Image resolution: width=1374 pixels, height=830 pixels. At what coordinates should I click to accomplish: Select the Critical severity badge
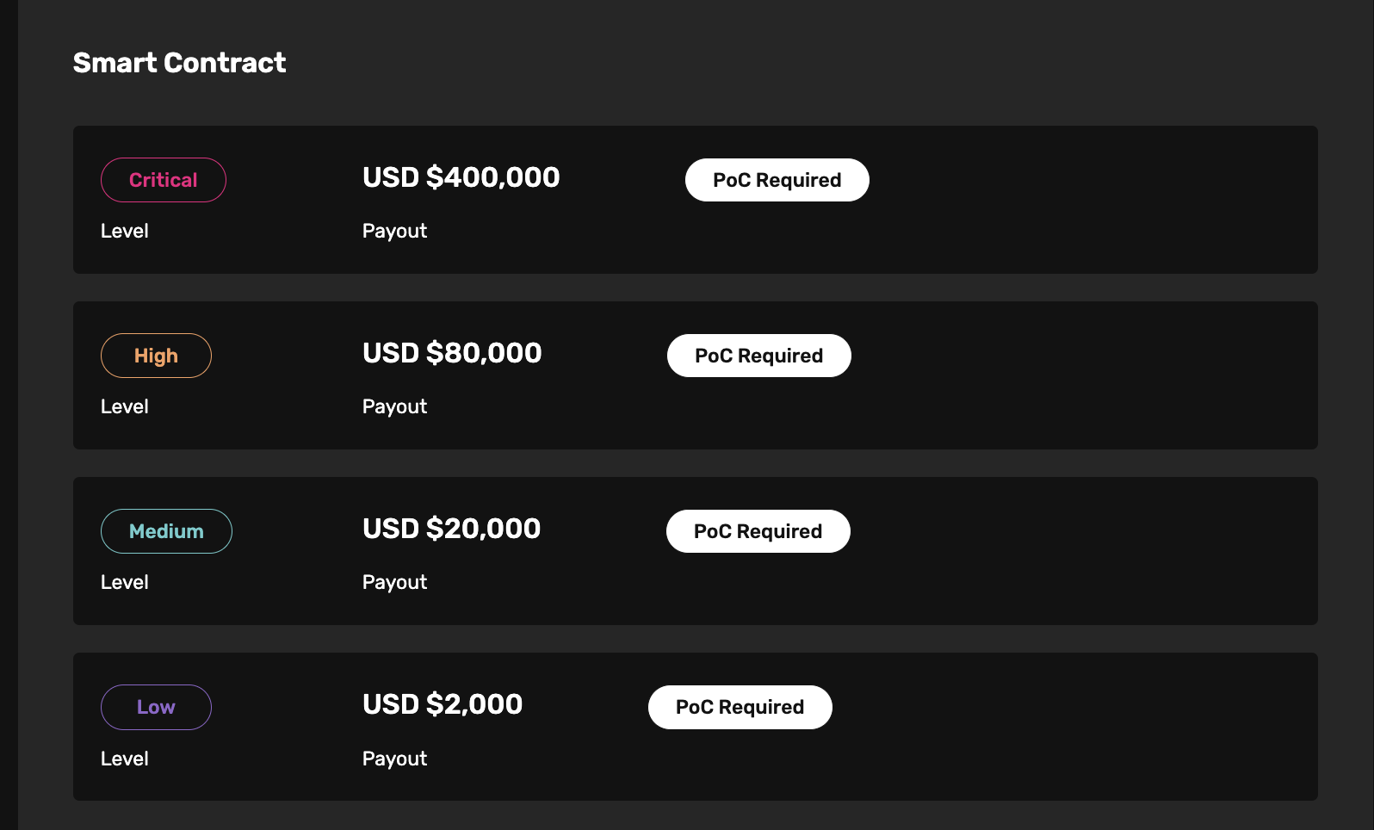pos(164,180)
